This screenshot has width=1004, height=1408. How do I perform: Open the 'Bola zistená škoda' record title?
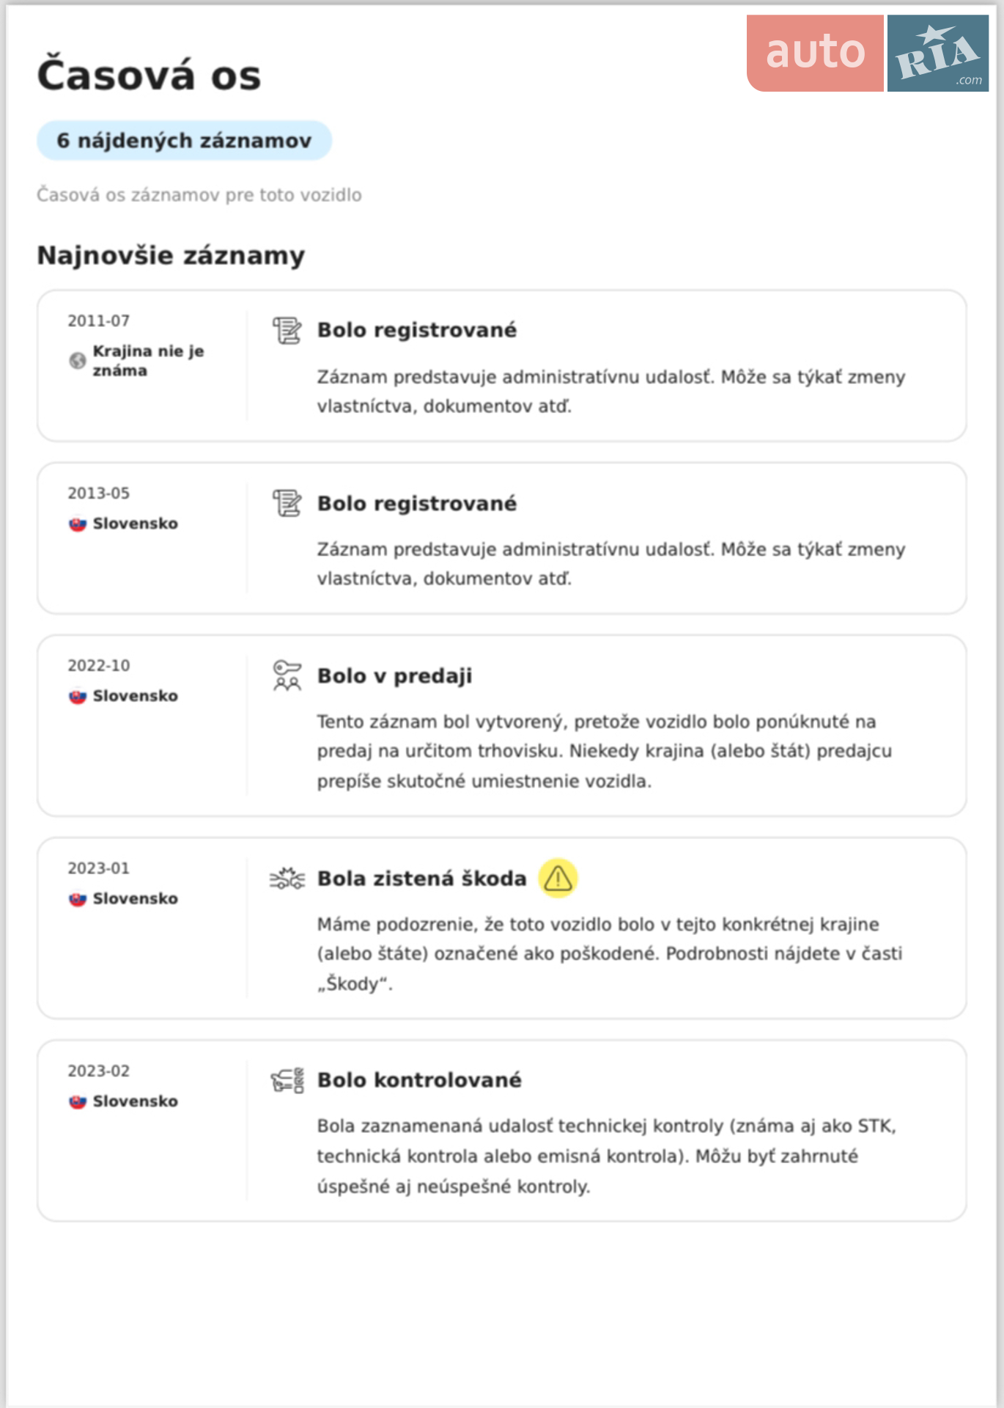[x=422, y=879]
